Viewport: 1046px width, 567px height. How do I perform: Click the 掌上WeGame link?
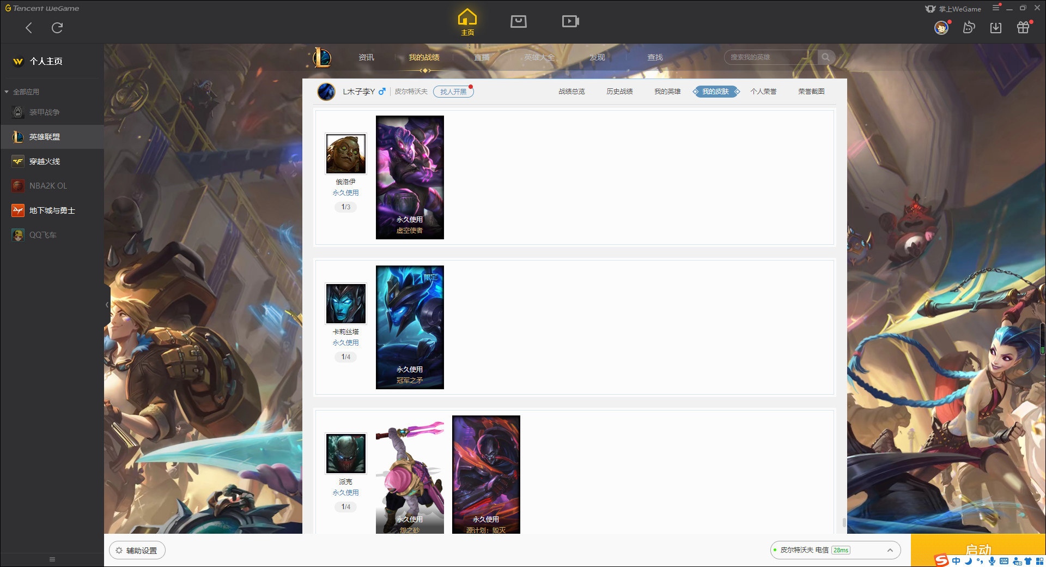click(x=953, y=9)
